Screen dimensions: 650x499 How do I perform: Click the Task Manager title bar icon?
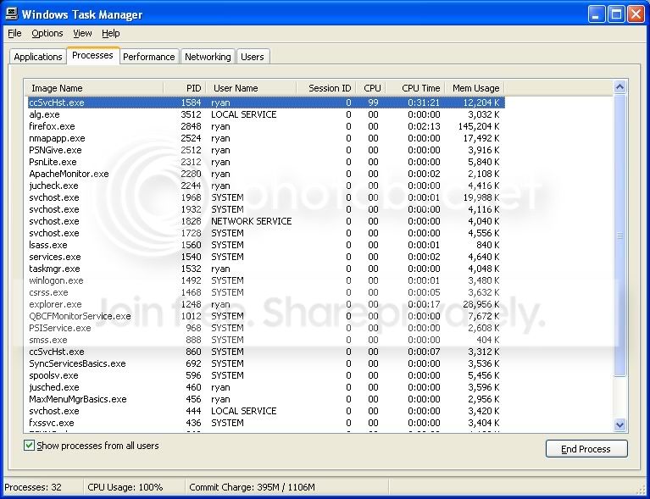pyautogui.click(x=11, y=14)
